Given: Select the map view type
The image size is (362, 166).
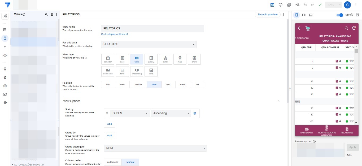Looking at the screenshot, I should [180, 59].
